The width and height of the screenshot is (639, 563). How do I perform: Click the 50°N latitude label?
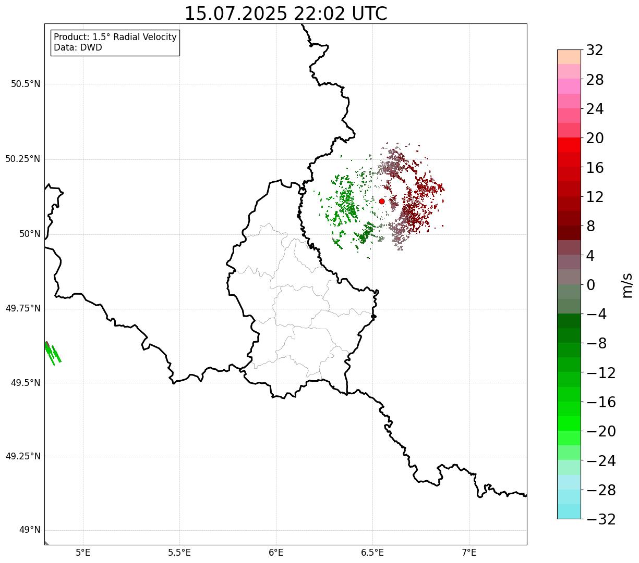30,234
